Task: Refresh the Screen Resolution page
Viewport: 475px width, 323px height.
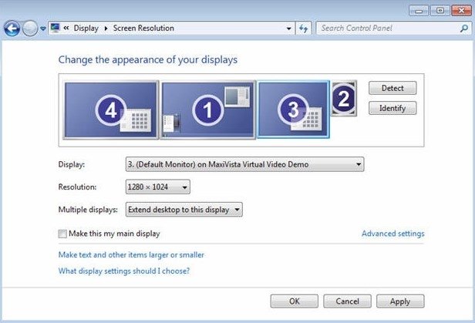Action: pyautogui.click(x=303, y=29)
